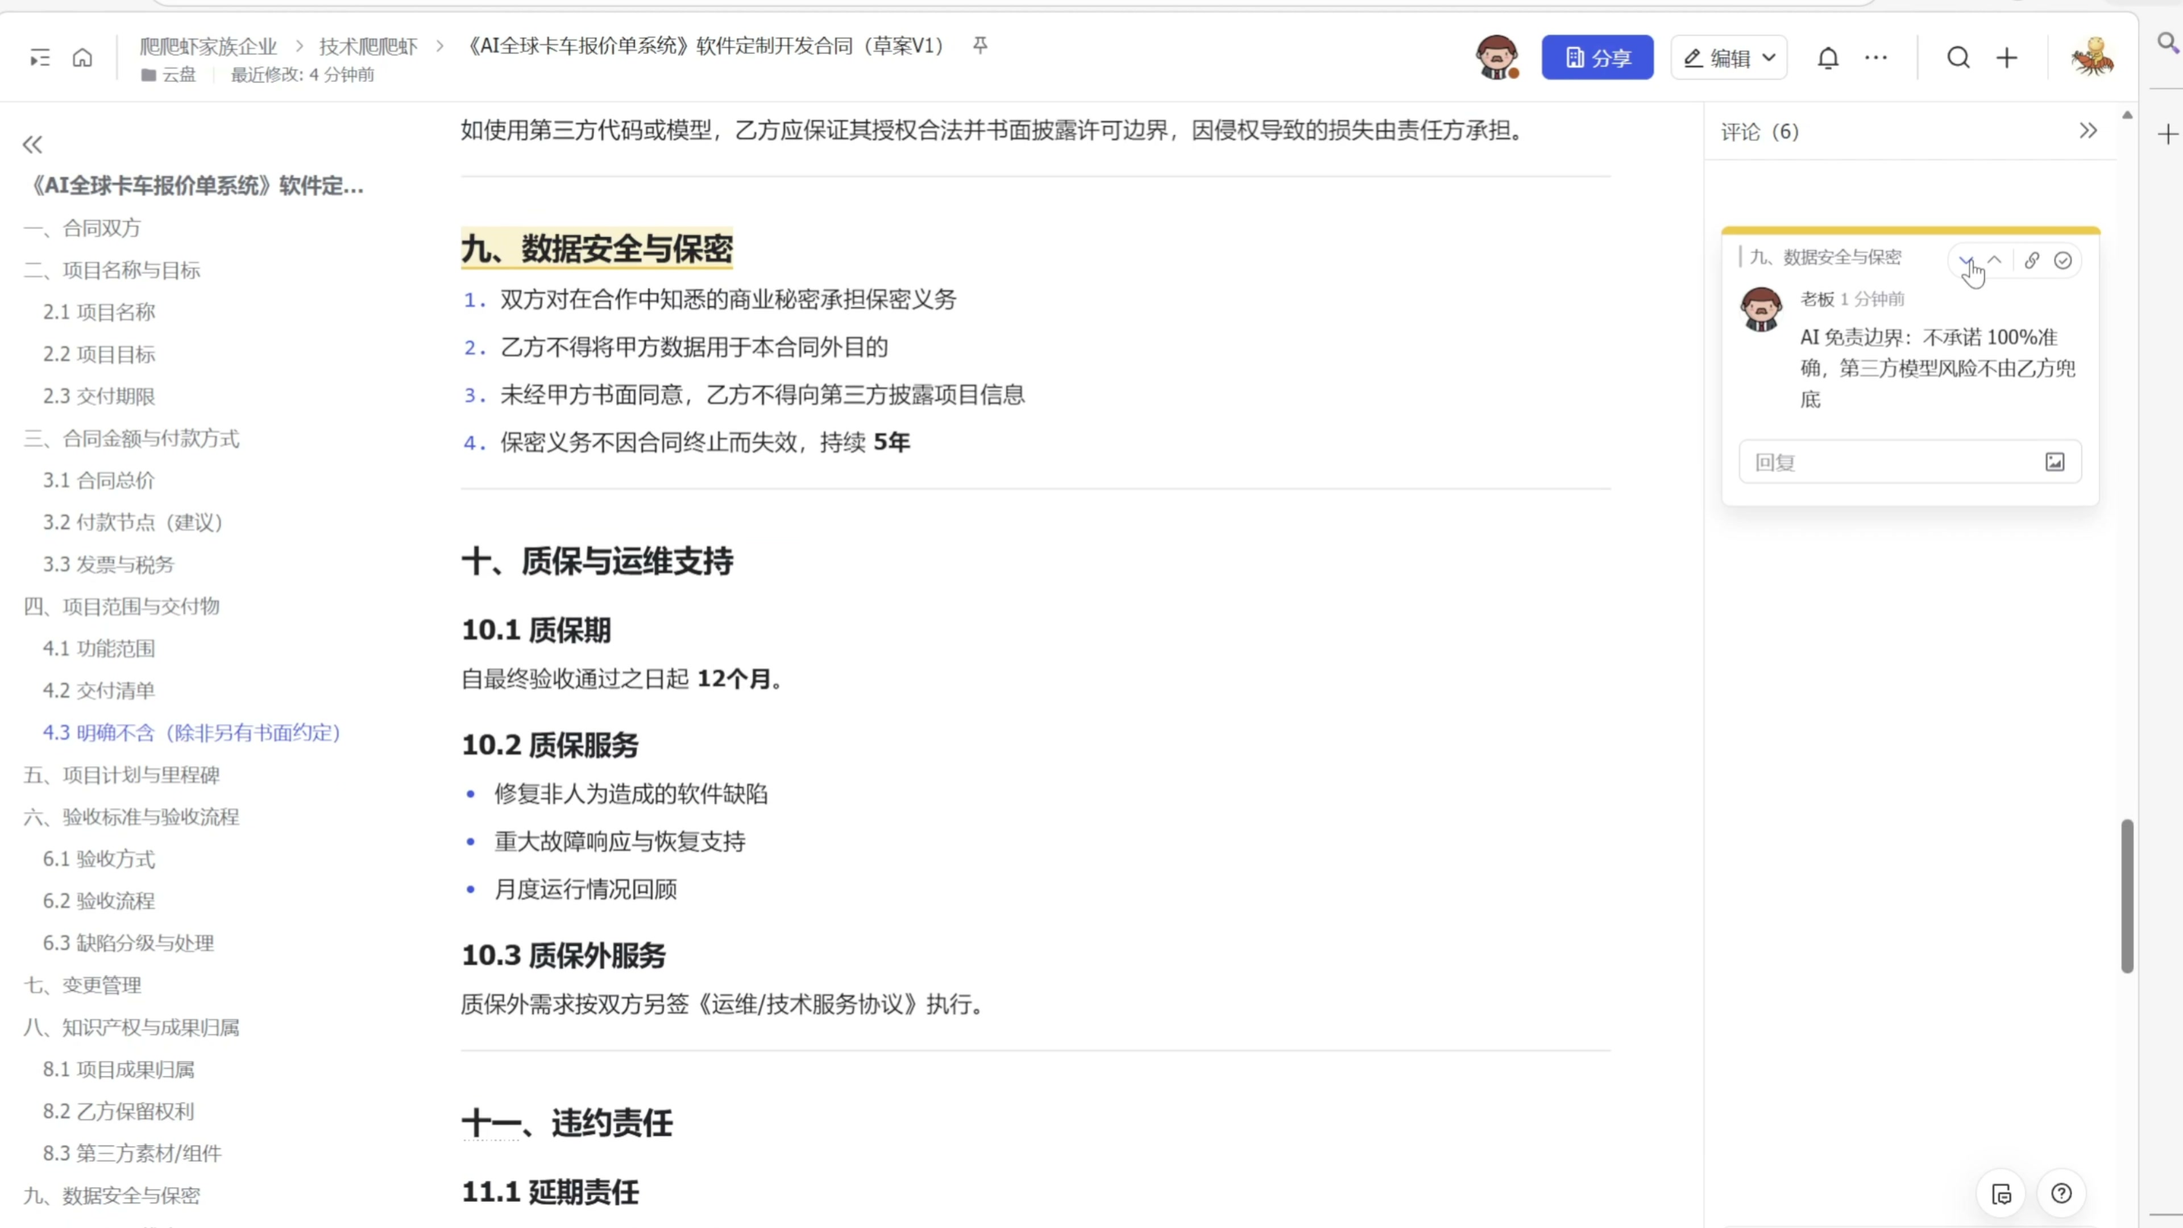Pin the document title pin icon
The height and width of the screenshot is (1228, 2183).
(980, 45)
